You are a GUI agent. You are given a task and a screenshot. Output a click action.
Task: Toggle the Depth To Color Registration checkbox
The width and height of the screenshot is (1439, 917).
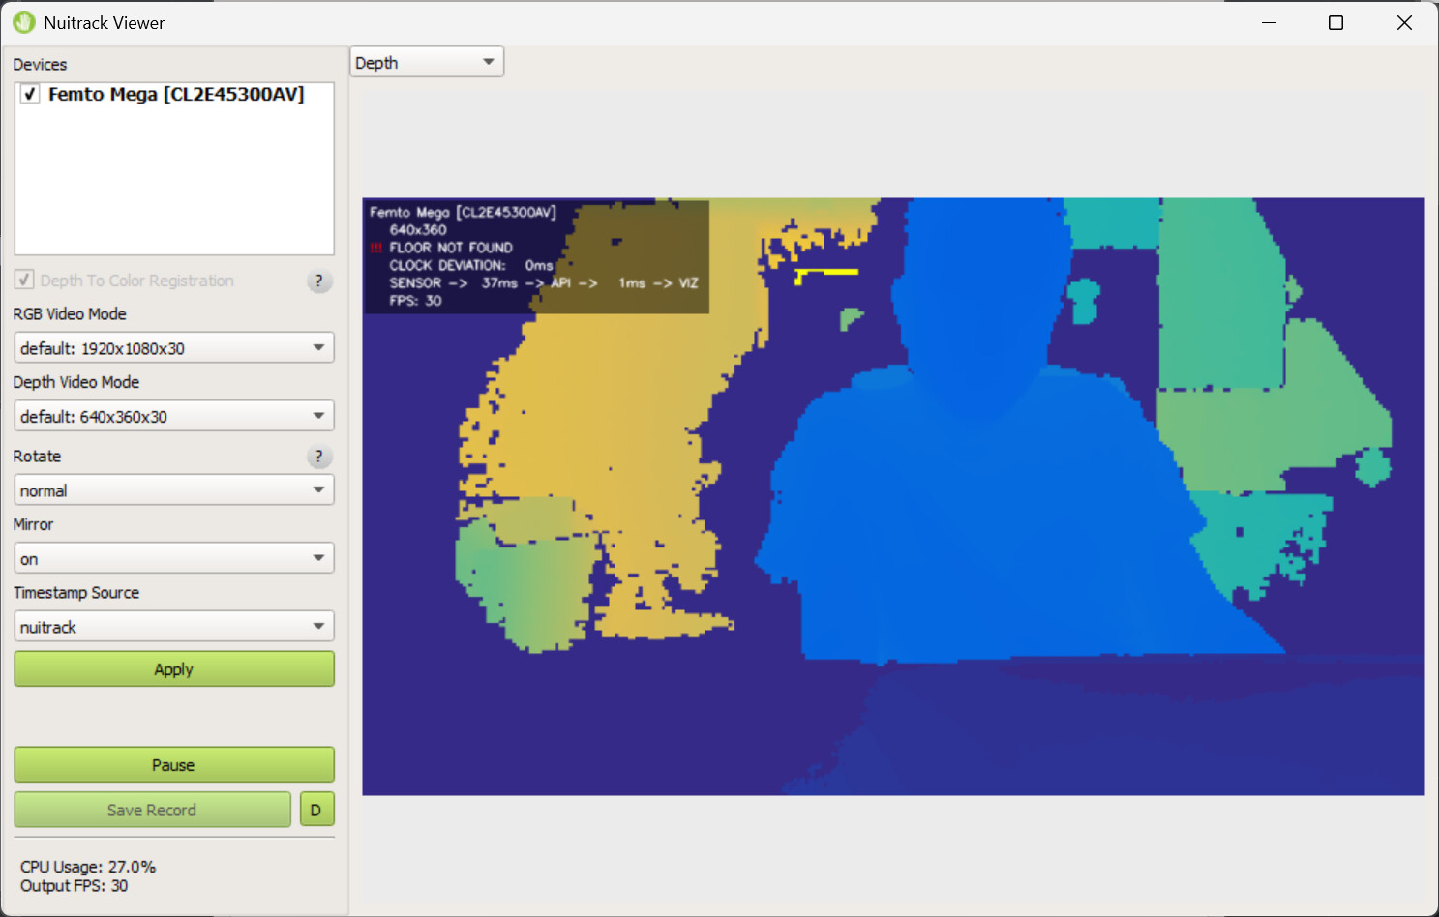[x=25, y=281]
